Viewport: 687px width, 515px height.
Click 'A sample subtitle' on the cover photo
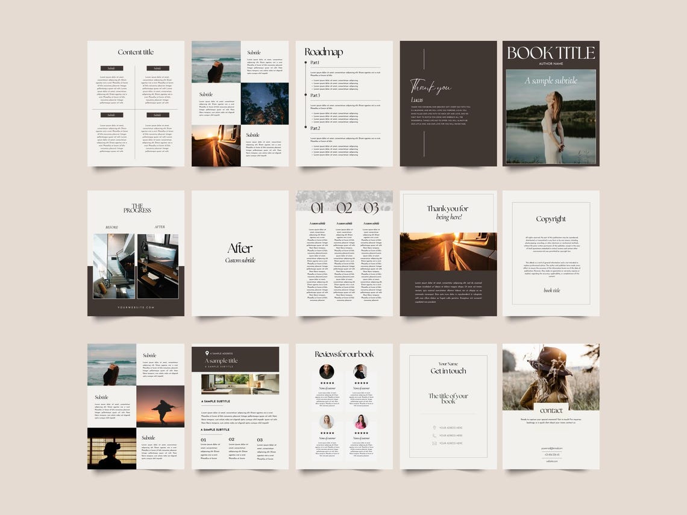(551, 81)
